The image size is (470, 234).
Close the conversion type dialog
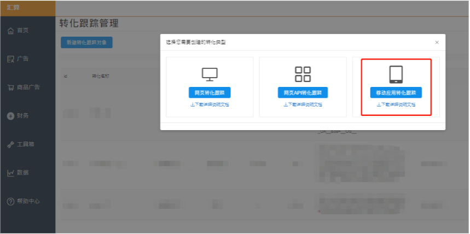pos(437,42)
